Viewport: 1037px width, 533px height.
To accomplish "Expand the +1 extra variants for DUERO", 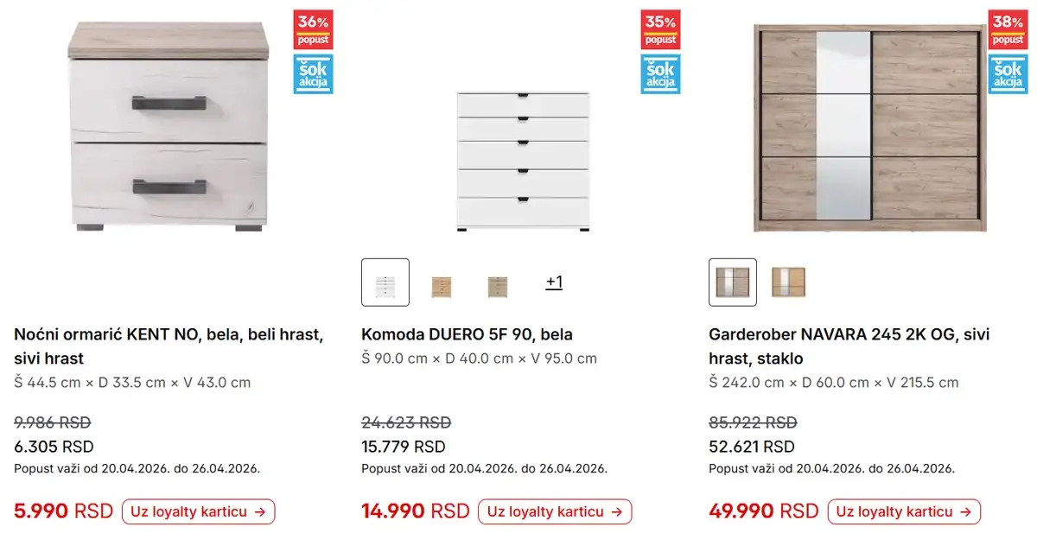I will pyautogui.click(x=555, y=282).
